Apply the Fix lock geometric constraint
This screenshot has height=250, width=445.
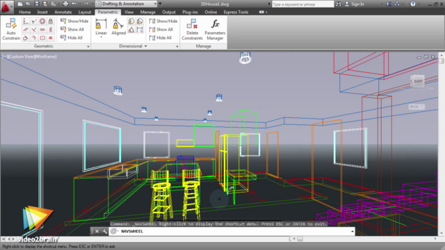(x=51, y=21)
